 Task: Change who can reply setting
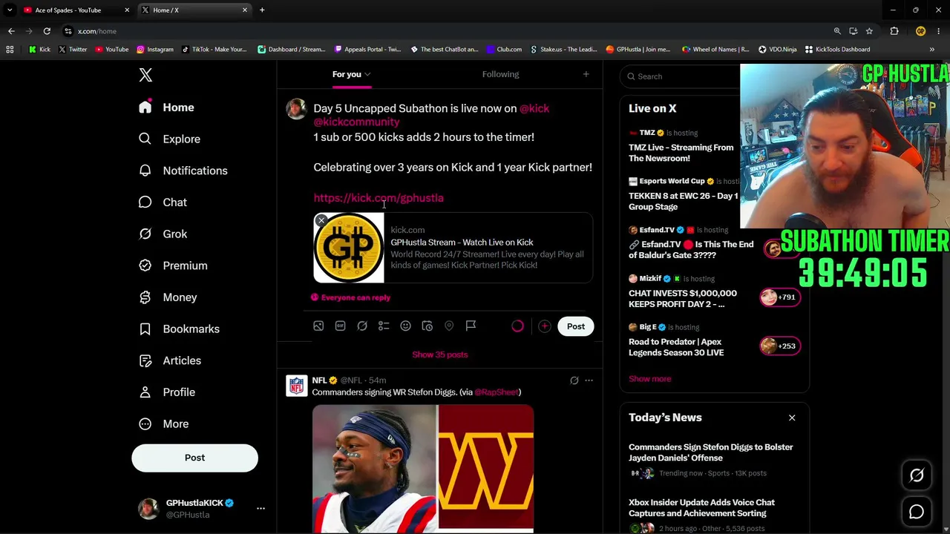pyautogui.click(x=350, y=297)
